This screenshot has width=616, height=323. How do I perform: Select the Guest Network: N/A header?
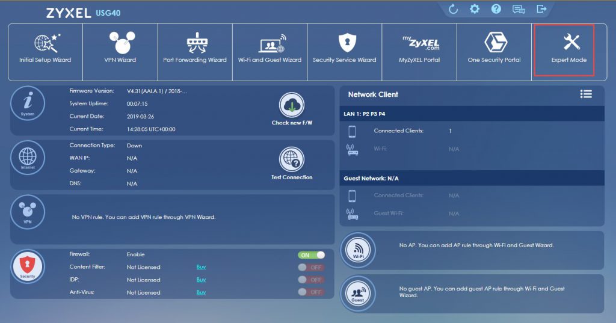click(x=472, y=178)
